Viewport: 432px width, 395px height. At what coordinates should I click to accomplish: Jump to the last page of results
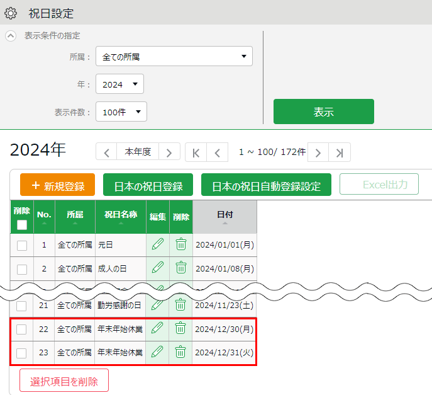[x=340, y=152]
